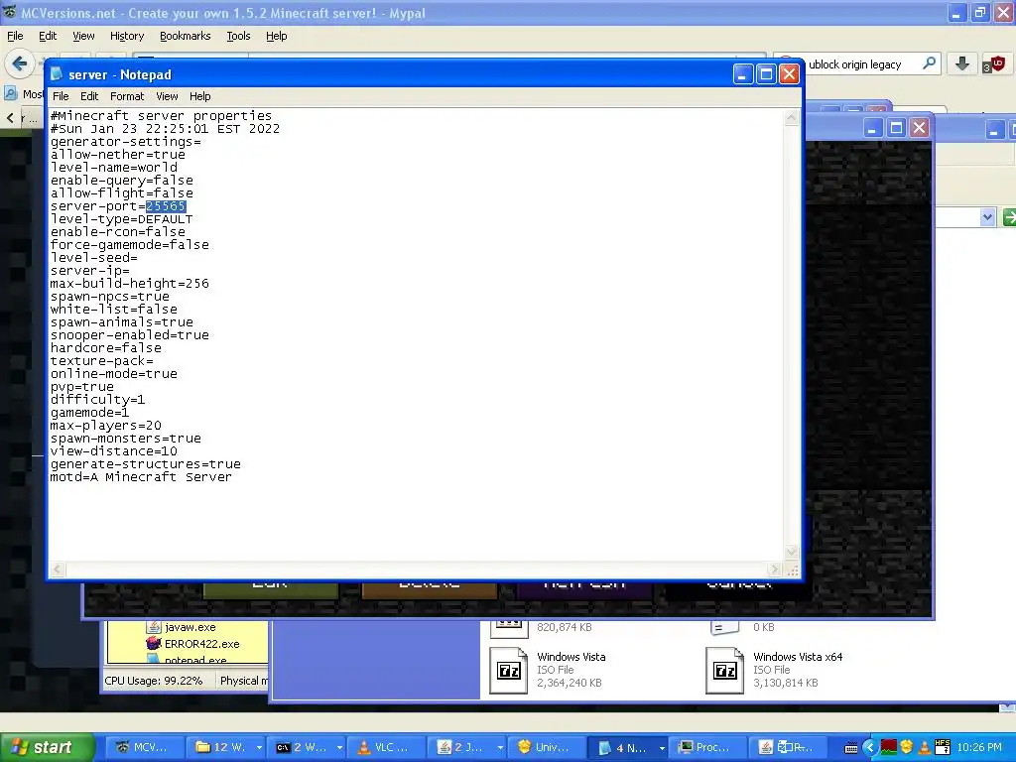Screen dimensions: 1016x762
Task: Click the ERROR422.exe process name
Action: coord(202,643)
